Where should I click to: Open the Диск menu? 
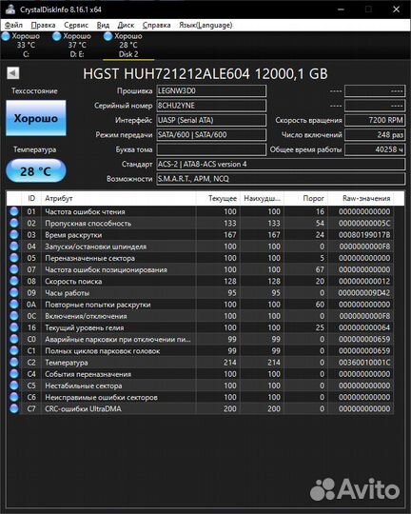126,26
